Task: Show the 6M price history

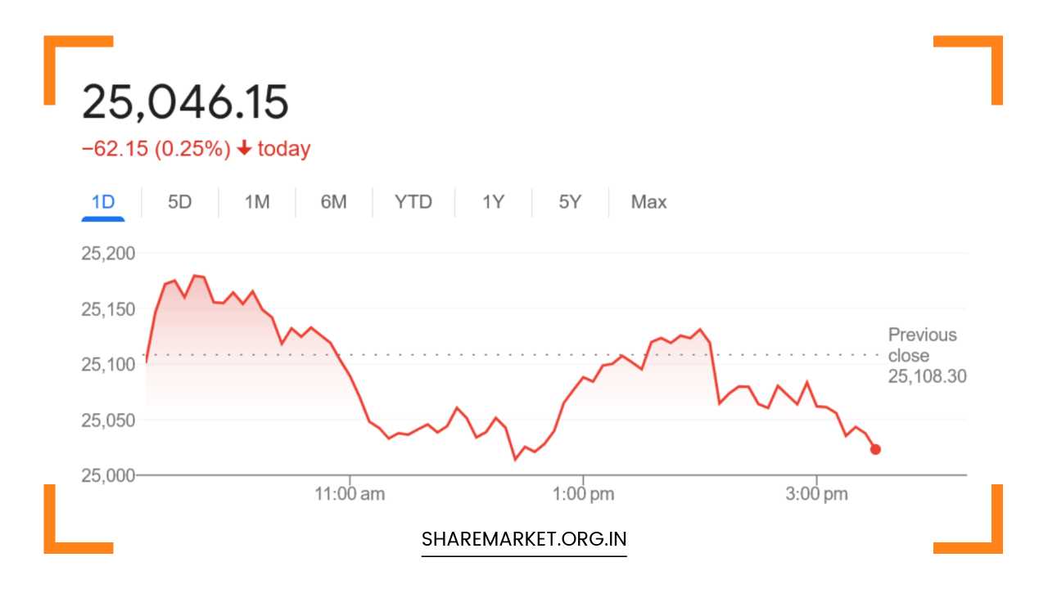Action: [333, 202]
